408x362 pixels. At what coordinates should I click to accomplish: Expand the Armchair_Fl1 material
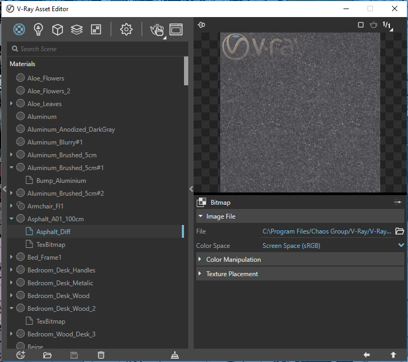pyautogui.click(x=11, y=206)
